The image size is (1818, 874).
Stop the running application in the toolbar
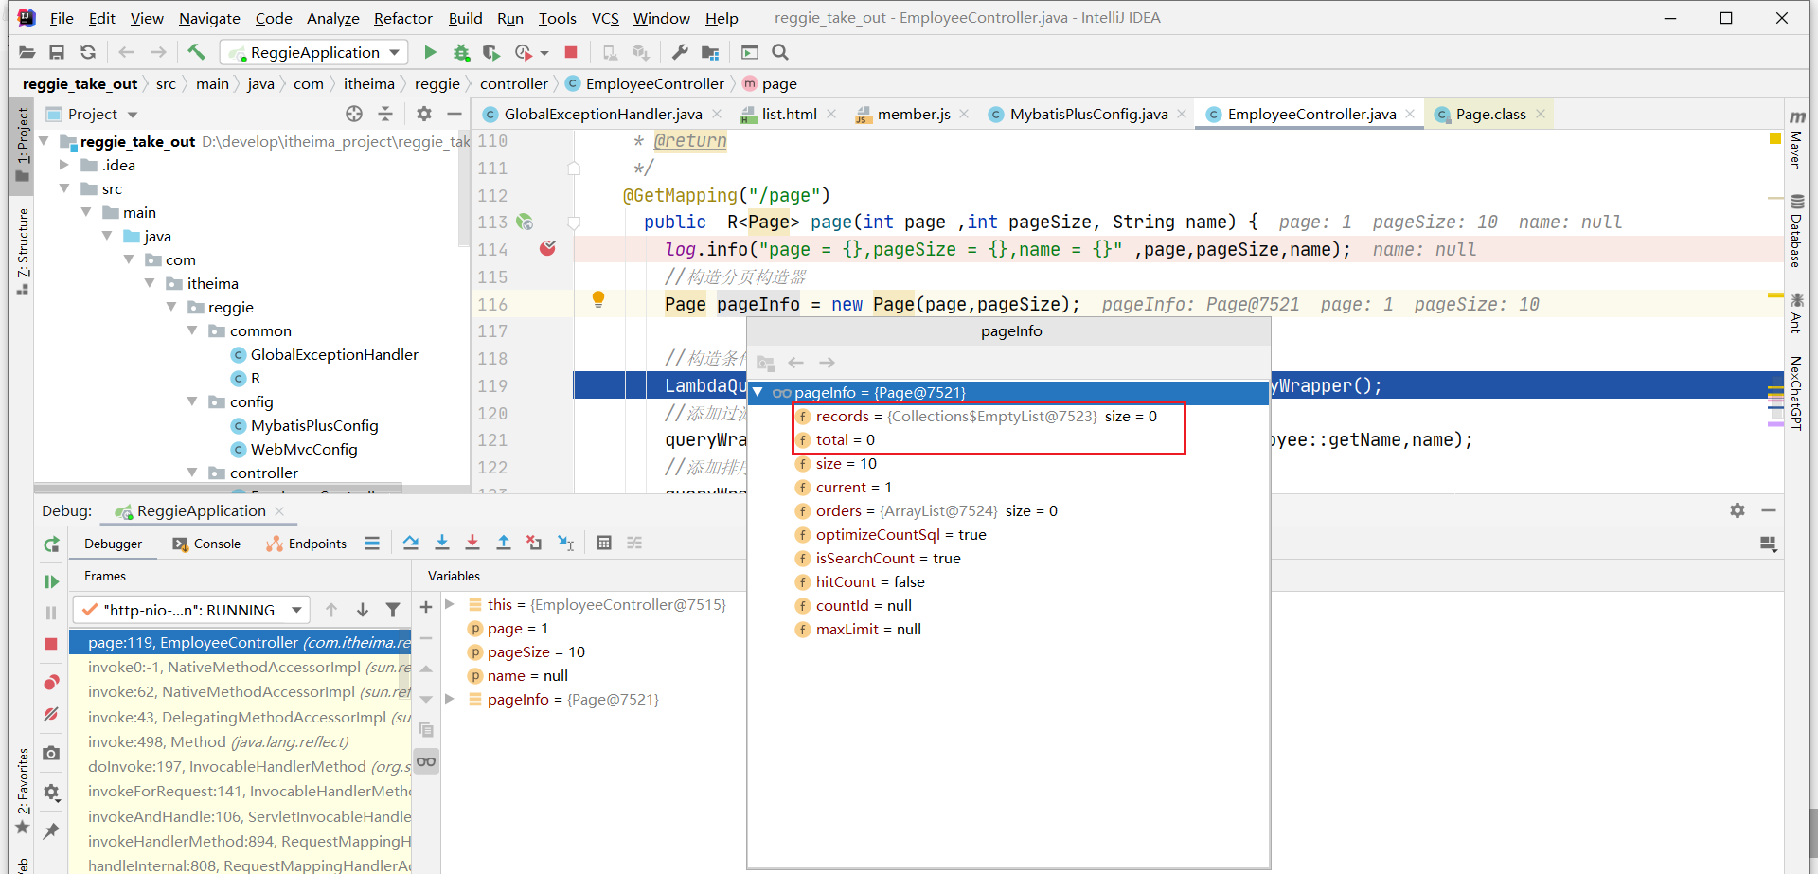[x=571, y=52]
